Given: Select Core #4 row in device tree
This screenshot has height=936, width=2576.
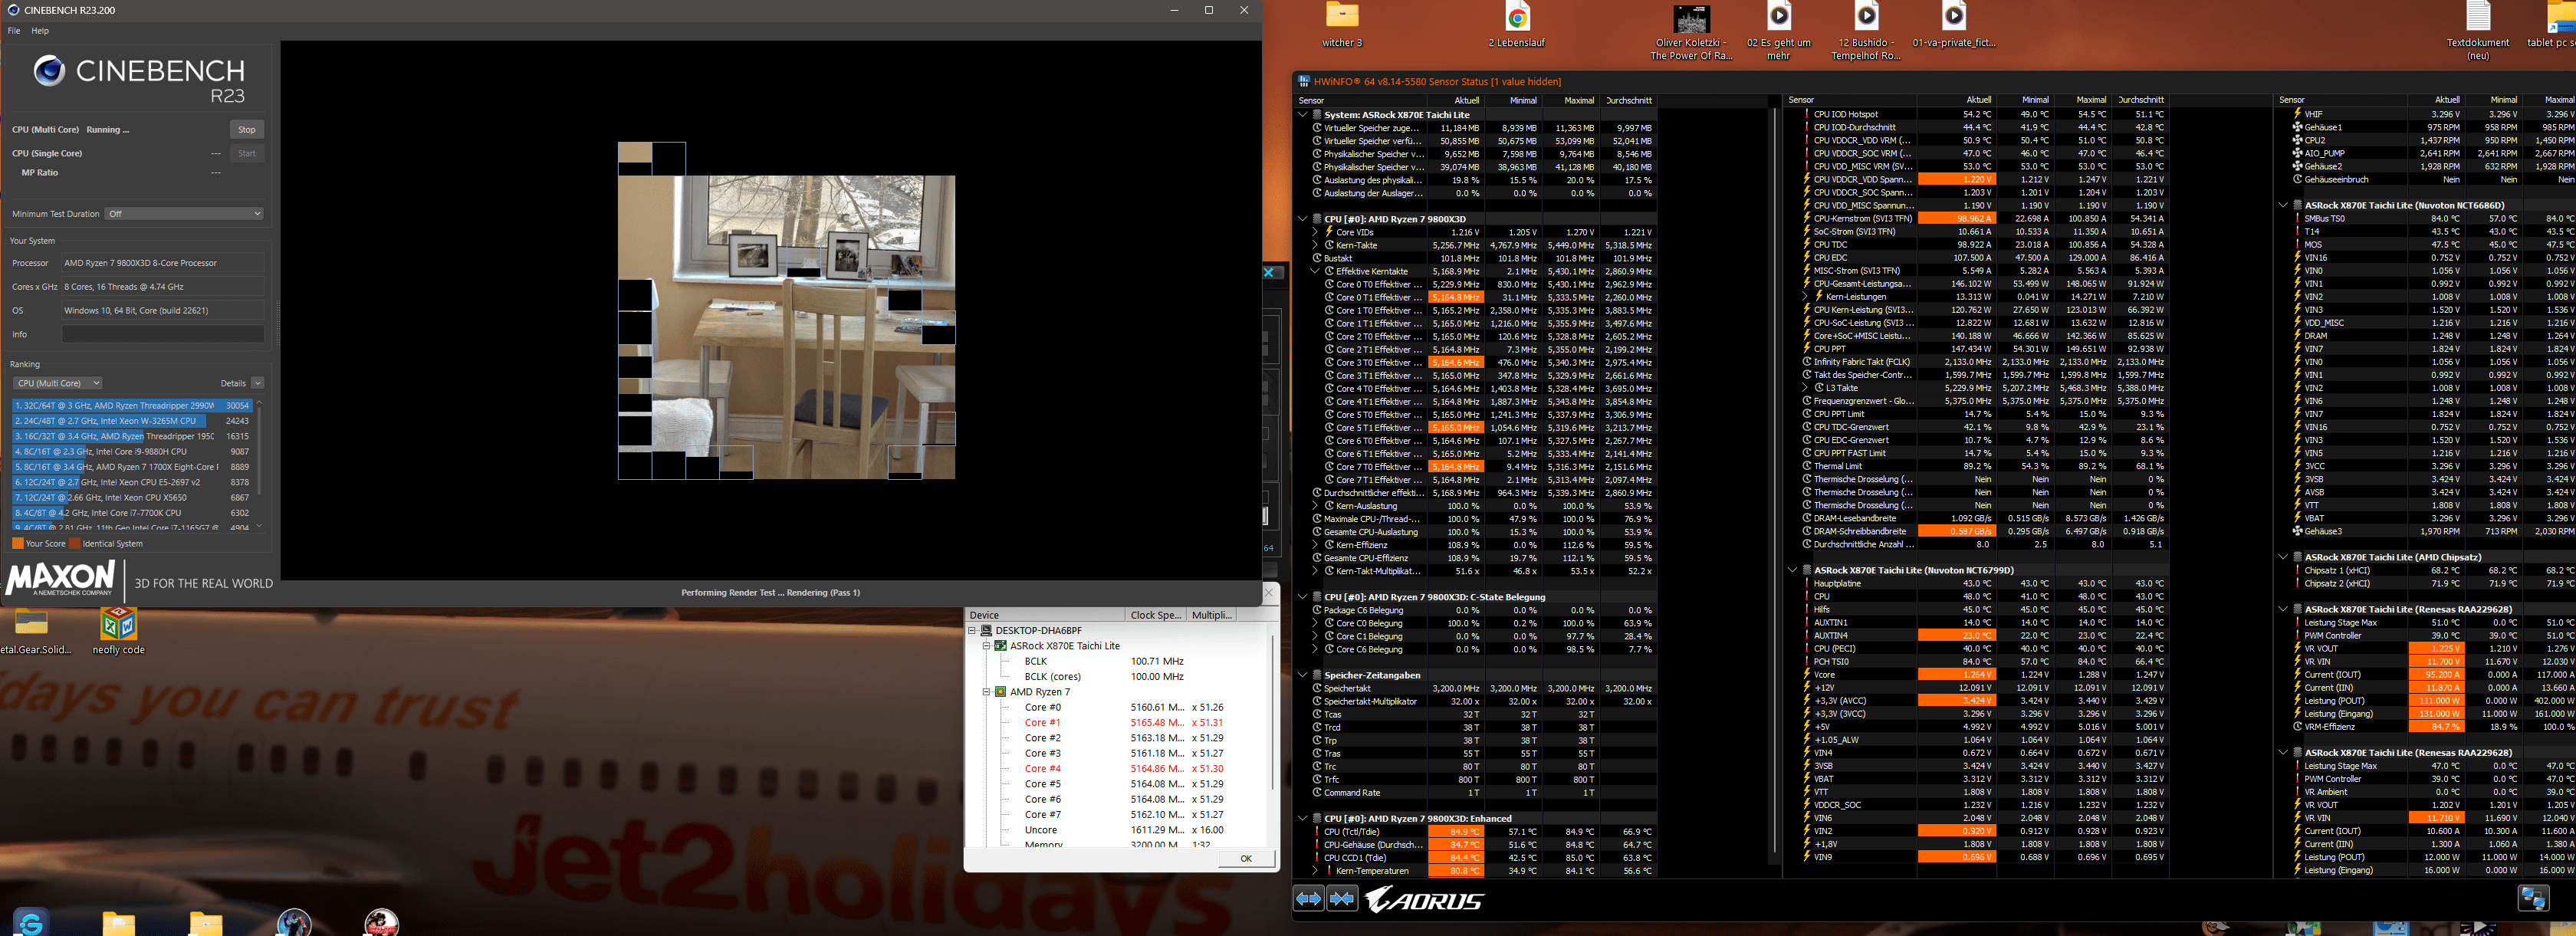Looking at the screenshot, I should pyautogui.click(x=1124, y=769).
